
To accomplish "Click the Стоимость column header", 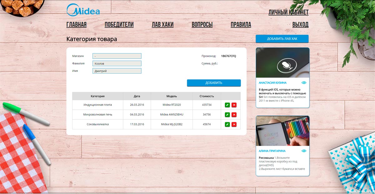I will tap(207, 96).
